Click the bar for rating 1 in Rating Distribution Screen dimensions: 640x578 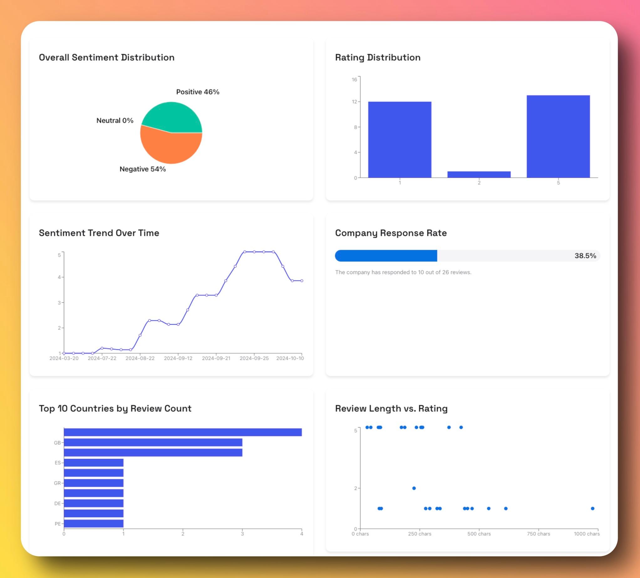point(400,139)
